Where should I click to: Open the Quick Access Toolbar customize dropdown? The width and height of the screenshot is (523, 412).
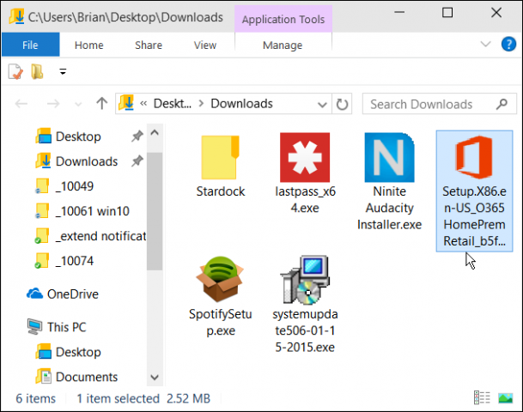click(62, 72)
